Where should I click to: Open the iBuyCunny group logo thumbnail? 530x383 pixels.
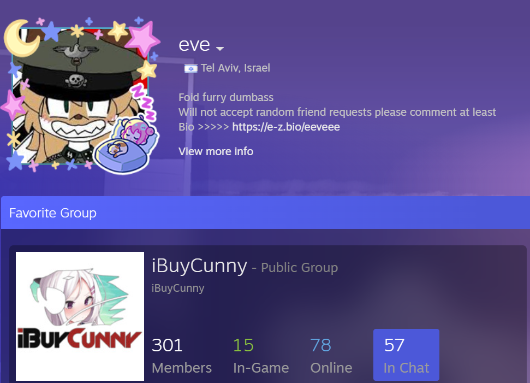(80, 316)
